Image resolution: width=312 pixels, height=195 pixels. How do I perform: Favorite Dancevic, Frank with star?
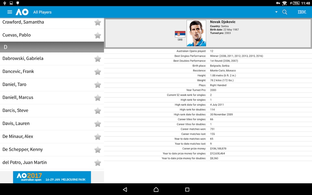click(x=97, y=71)
